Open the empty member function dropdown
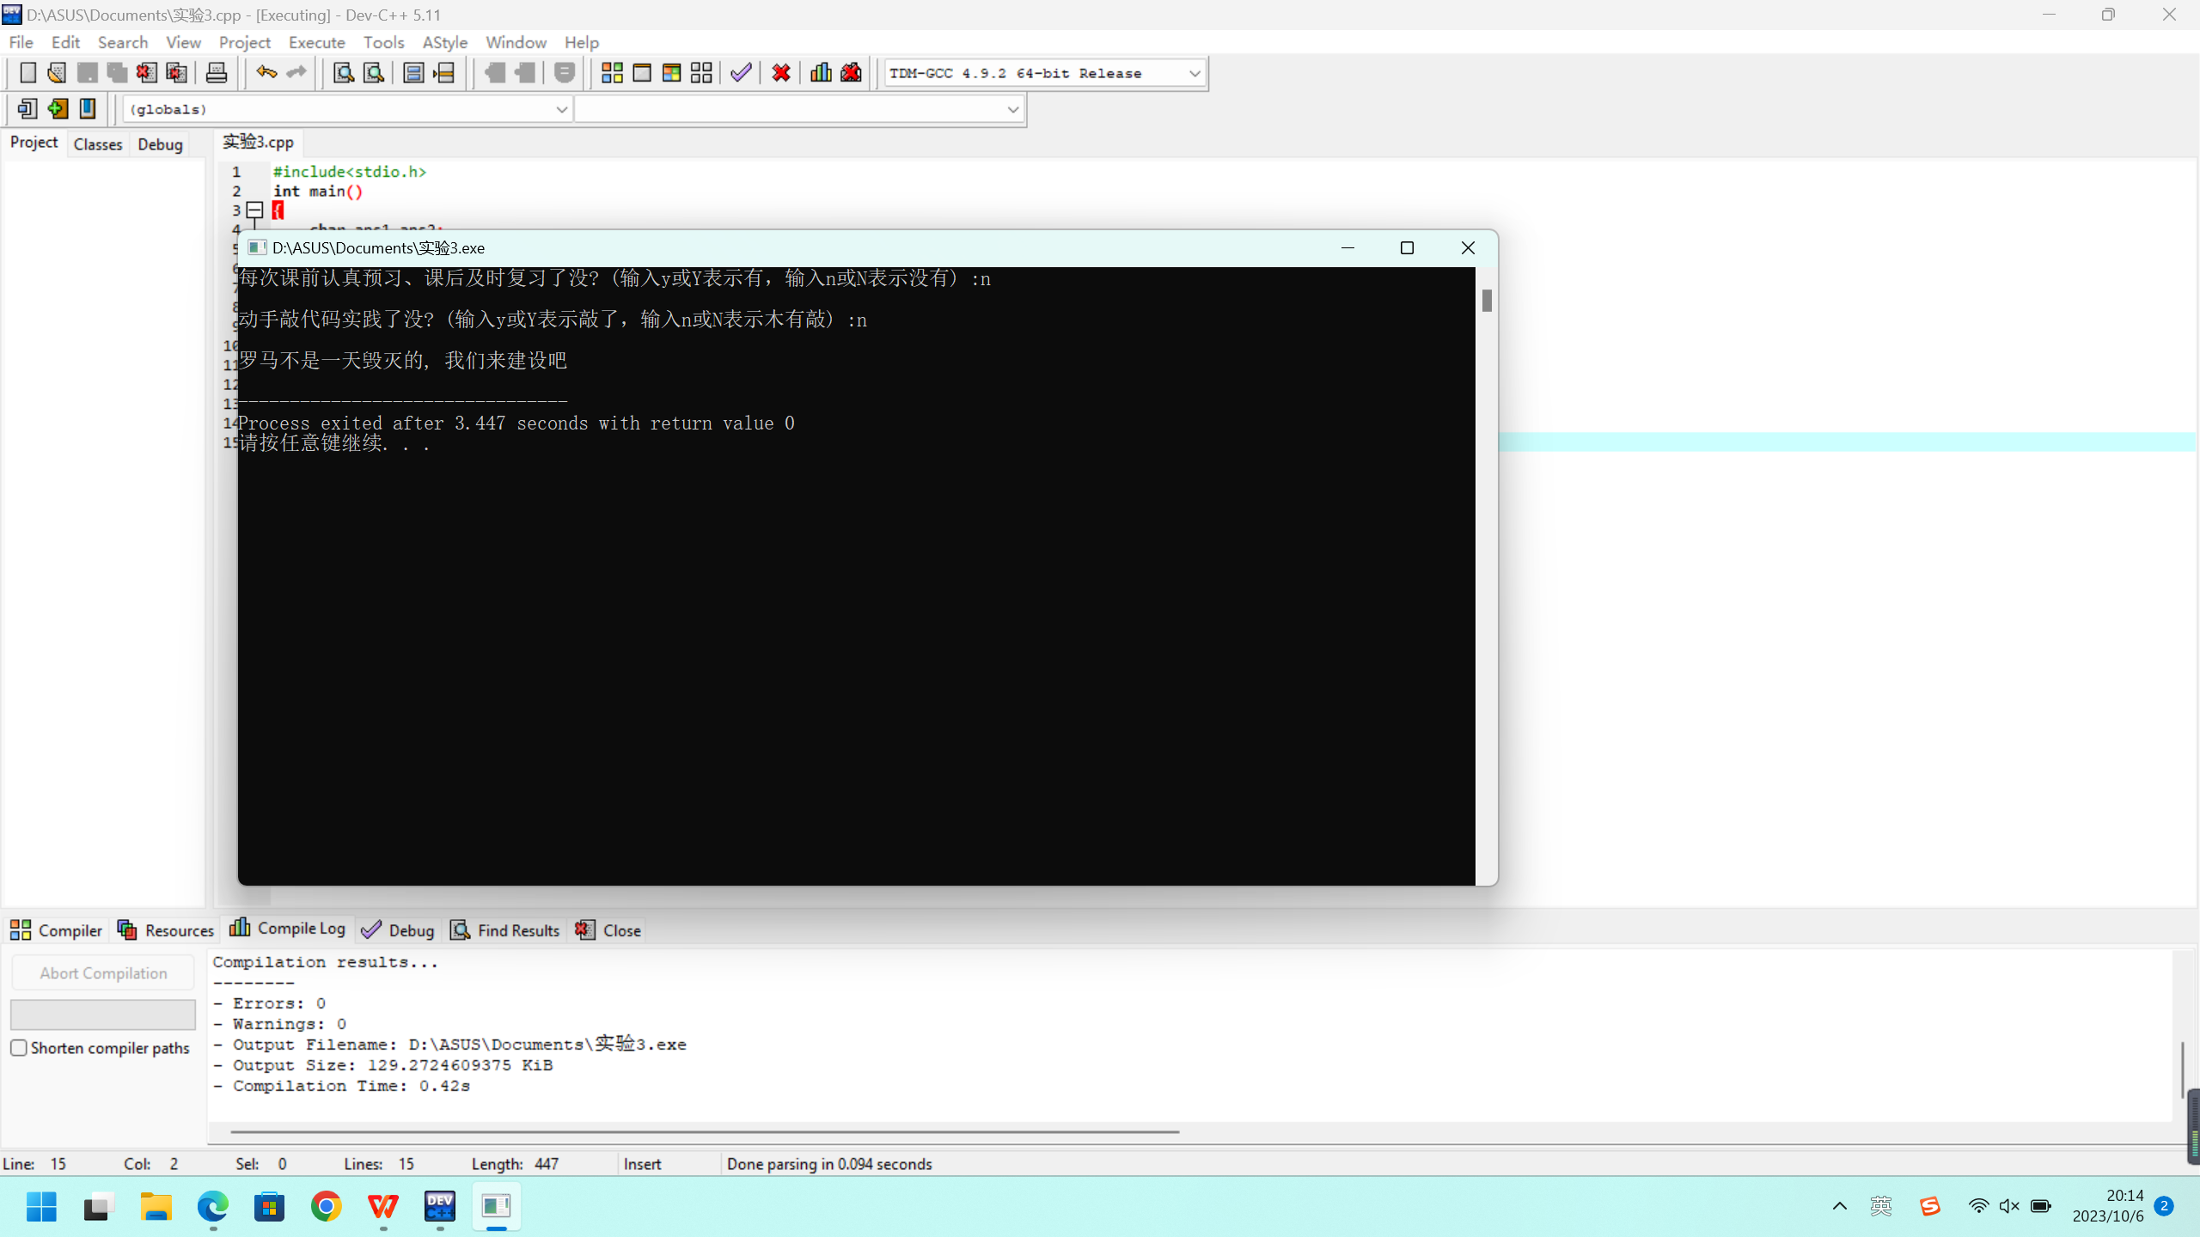Viewport: 2200px width, 1237px height. (x=1012, y=110)
